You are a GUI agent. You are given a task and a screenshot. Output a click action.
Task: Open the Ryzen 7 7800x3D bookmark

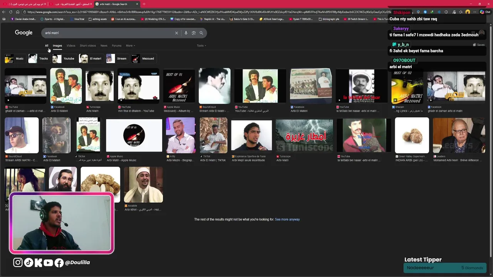pyautogui.click(x=301, y=19)
